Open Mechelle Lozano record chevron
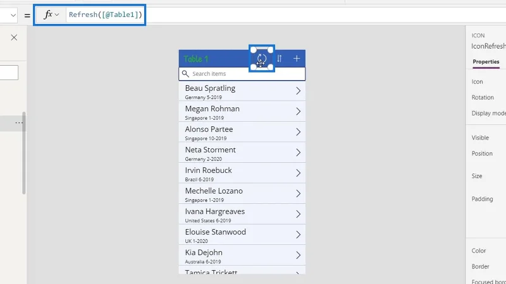Screen dimensions: 506x284 coord(298,194)
